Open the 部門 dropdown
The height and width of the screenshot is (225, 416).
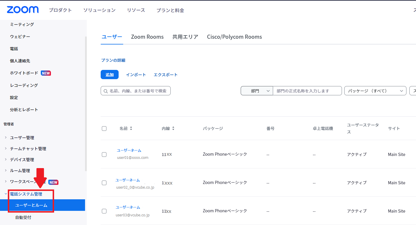point(257,91)
